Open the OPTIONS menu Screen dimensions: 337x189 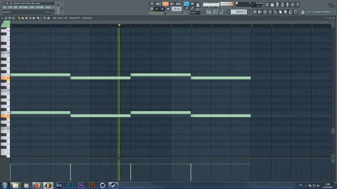40,7
